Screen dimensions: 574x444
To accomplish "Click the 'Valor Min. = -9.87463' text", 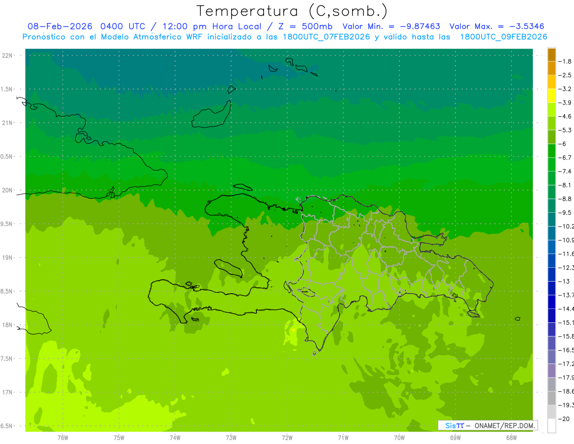I will point(391,26).
